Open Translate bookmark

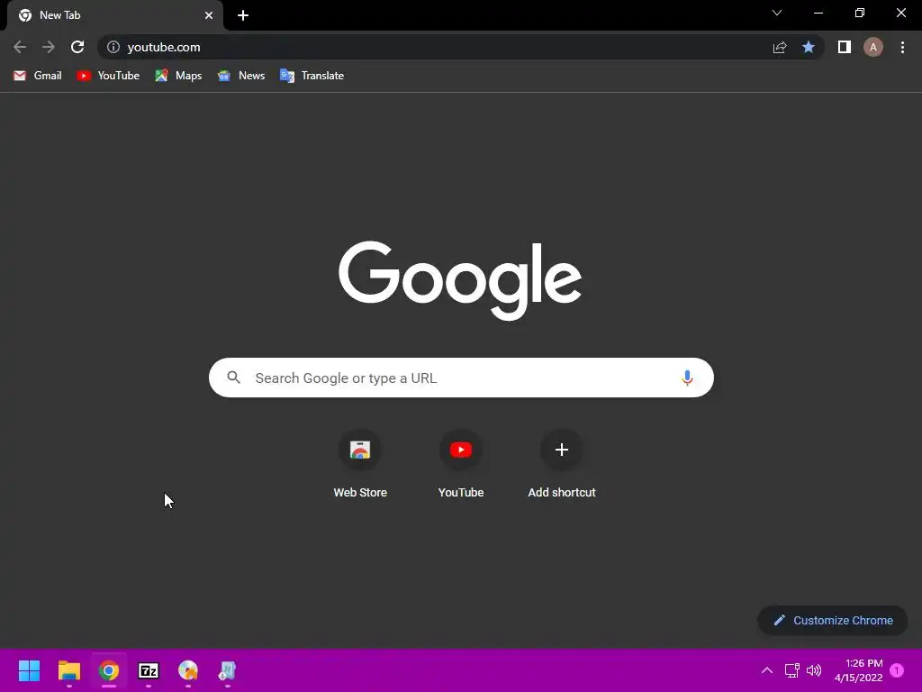tap(312, 76)
